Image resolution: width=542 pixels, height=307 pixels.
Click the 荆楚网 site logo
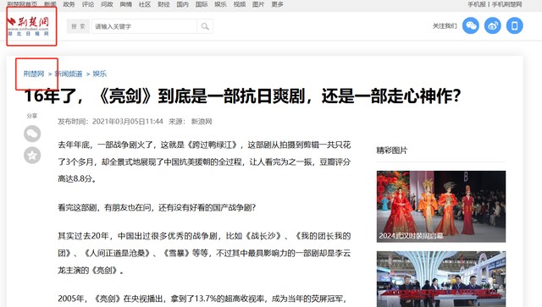(29, 26)
